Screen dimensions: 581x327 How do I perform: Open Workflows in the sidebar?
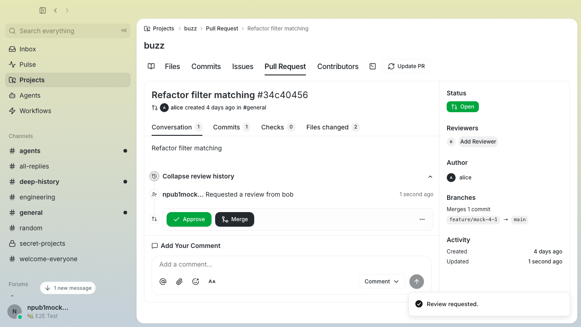(68, 111)
